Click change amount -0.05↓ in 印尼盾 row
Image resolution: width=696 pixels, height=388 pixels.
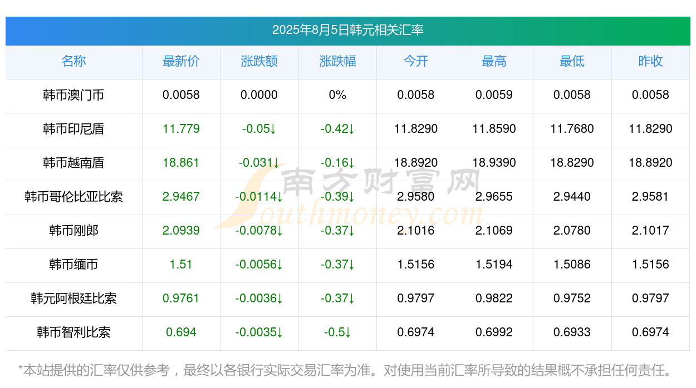259,129
